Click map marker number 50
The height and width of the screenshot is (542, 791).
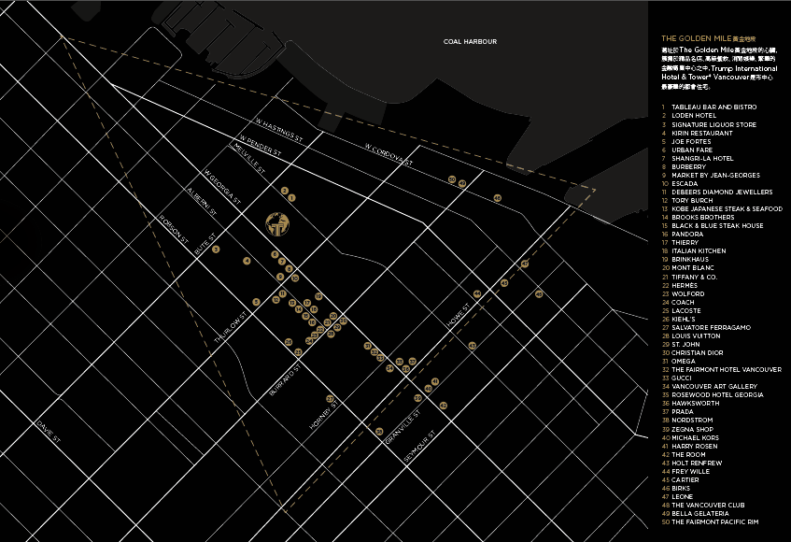click(452, 179)
